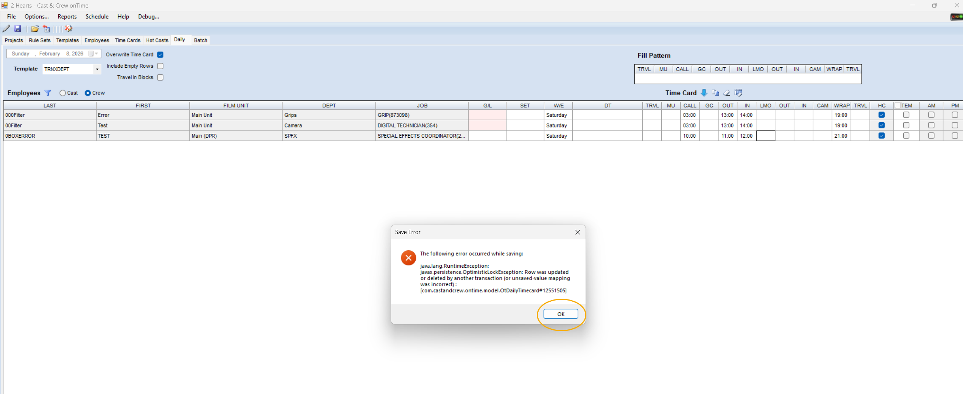Viewport: 963px width, 394px height.
Task: Click the 'DIGITAL TECHNICIAN(354)' job cell
Action: [422, 125]
